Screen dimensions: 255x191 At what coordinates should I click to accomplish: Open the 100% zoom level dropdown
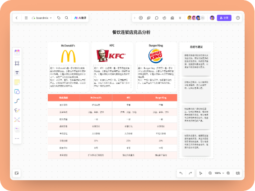(219, 173)
